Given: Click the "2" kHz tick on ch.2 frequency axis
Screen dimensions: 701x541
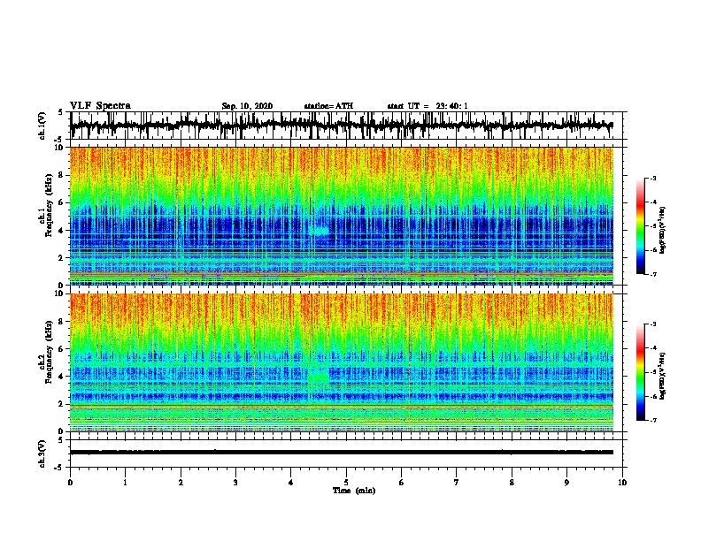Looking at the screenshot, I should point(61,404).
